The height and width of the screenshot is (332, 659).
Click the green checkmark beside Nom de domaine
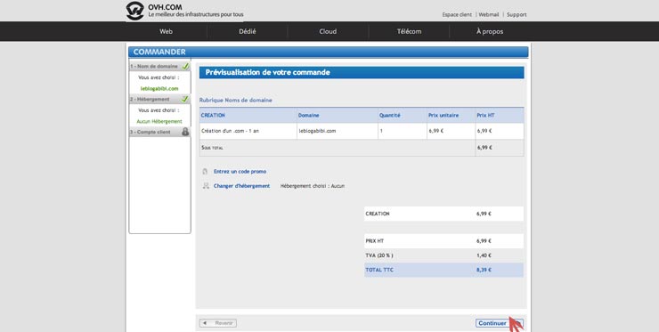185,66
